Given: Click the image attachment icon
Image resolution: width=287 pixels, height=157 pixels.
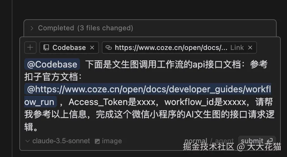Looking at the screenshot, I should coord(97,141).
